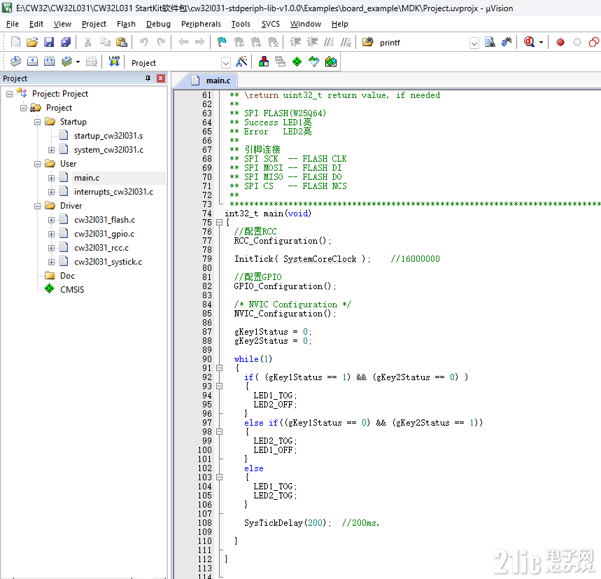
Task: Open Manage Run-Time Environment green diamond icon
Action: click(297, 62)
